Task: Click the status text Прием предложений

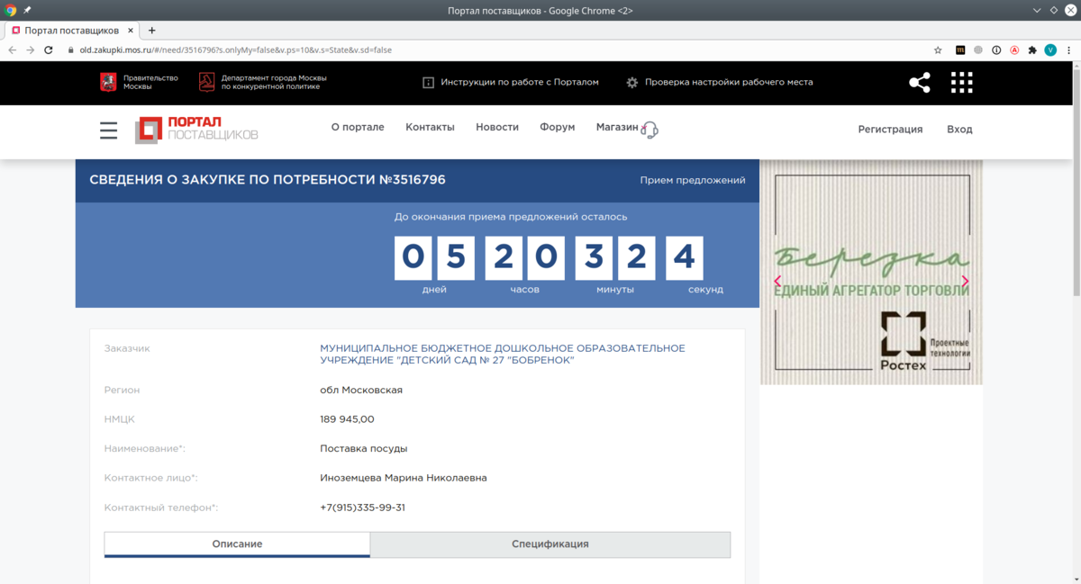Action: pos(693,180)
